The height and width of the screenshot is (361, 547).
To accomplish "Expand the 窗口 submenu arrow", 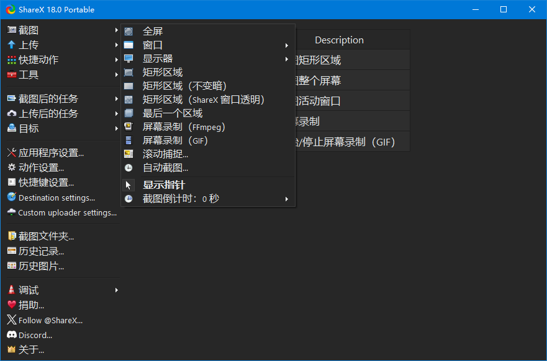I will [x=286, y=45].
